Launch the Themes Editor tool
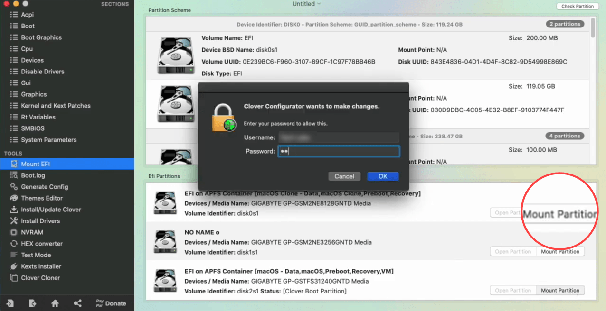Screen dimensions: 606x311 pyautogui.click(x=67, y=198)
